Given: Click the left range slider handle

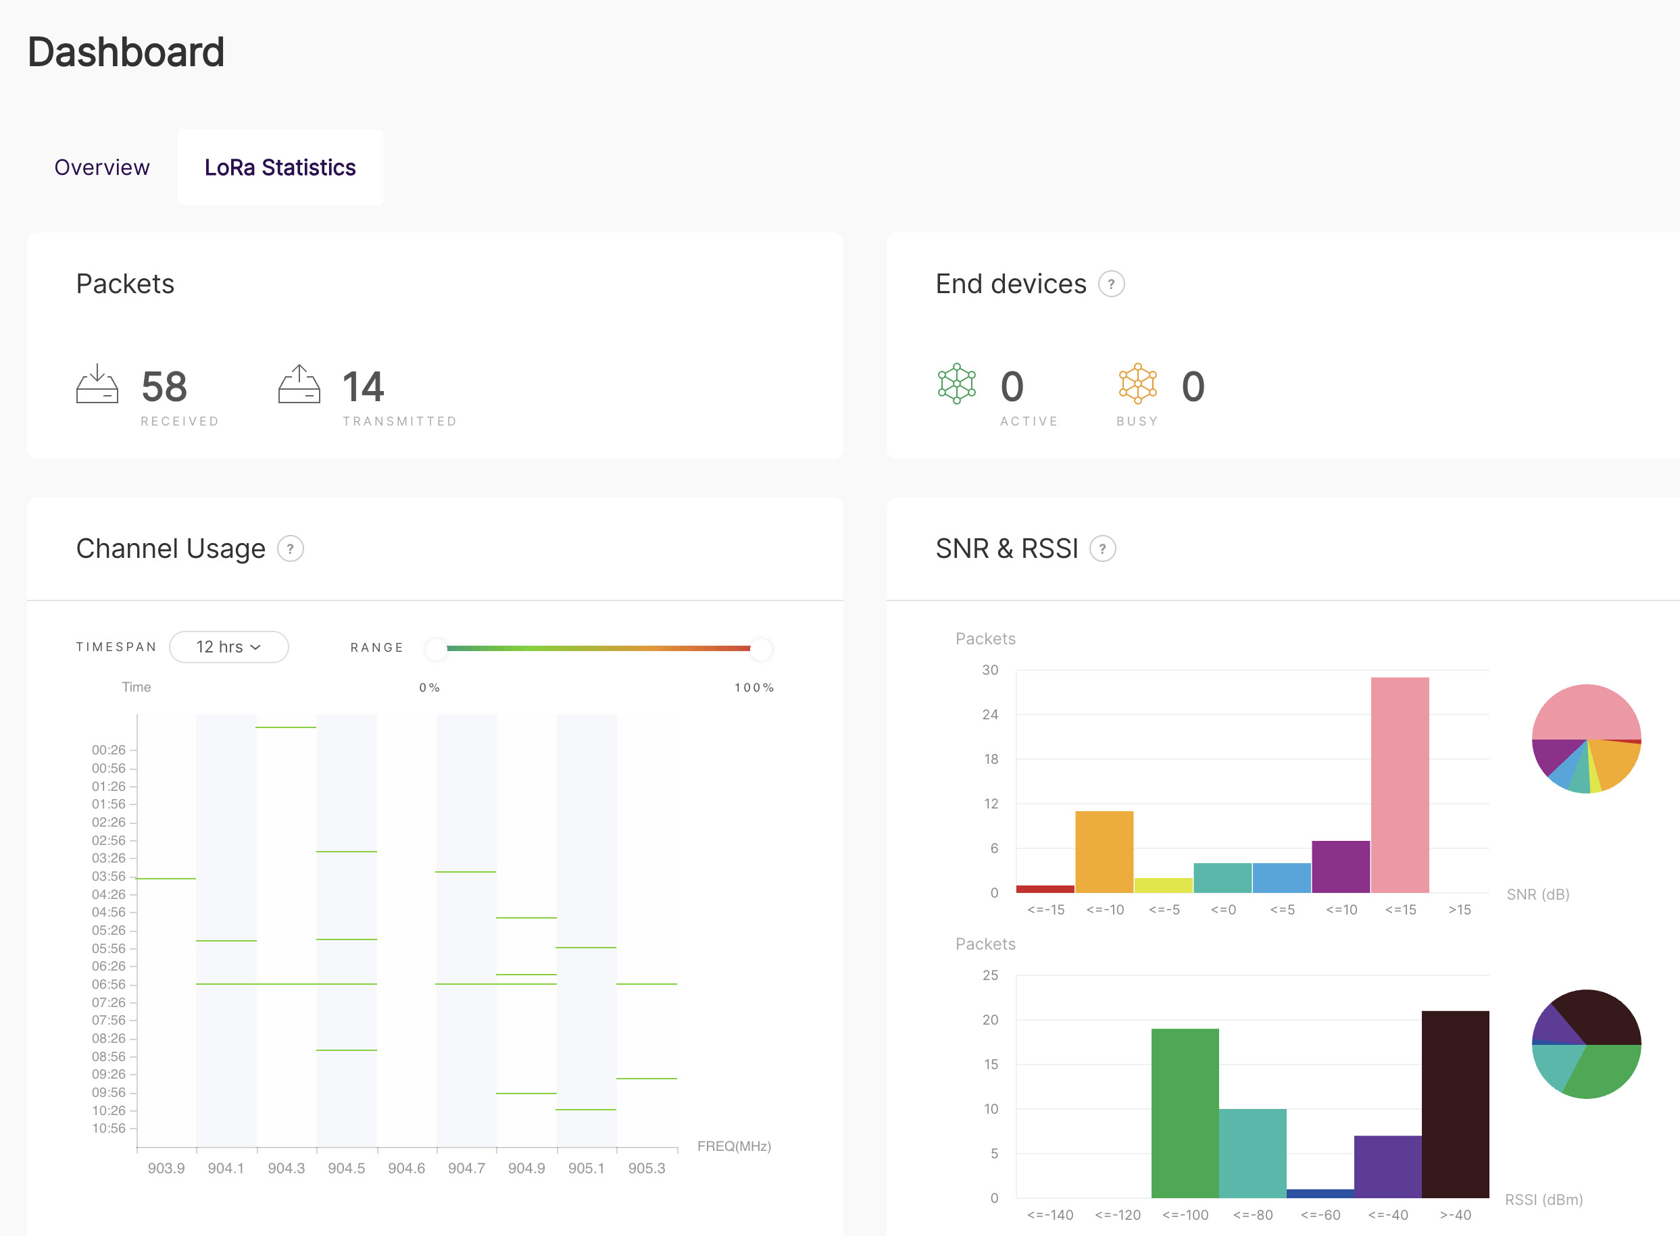Looking at the screenshot, I should (x=436, y=648).
